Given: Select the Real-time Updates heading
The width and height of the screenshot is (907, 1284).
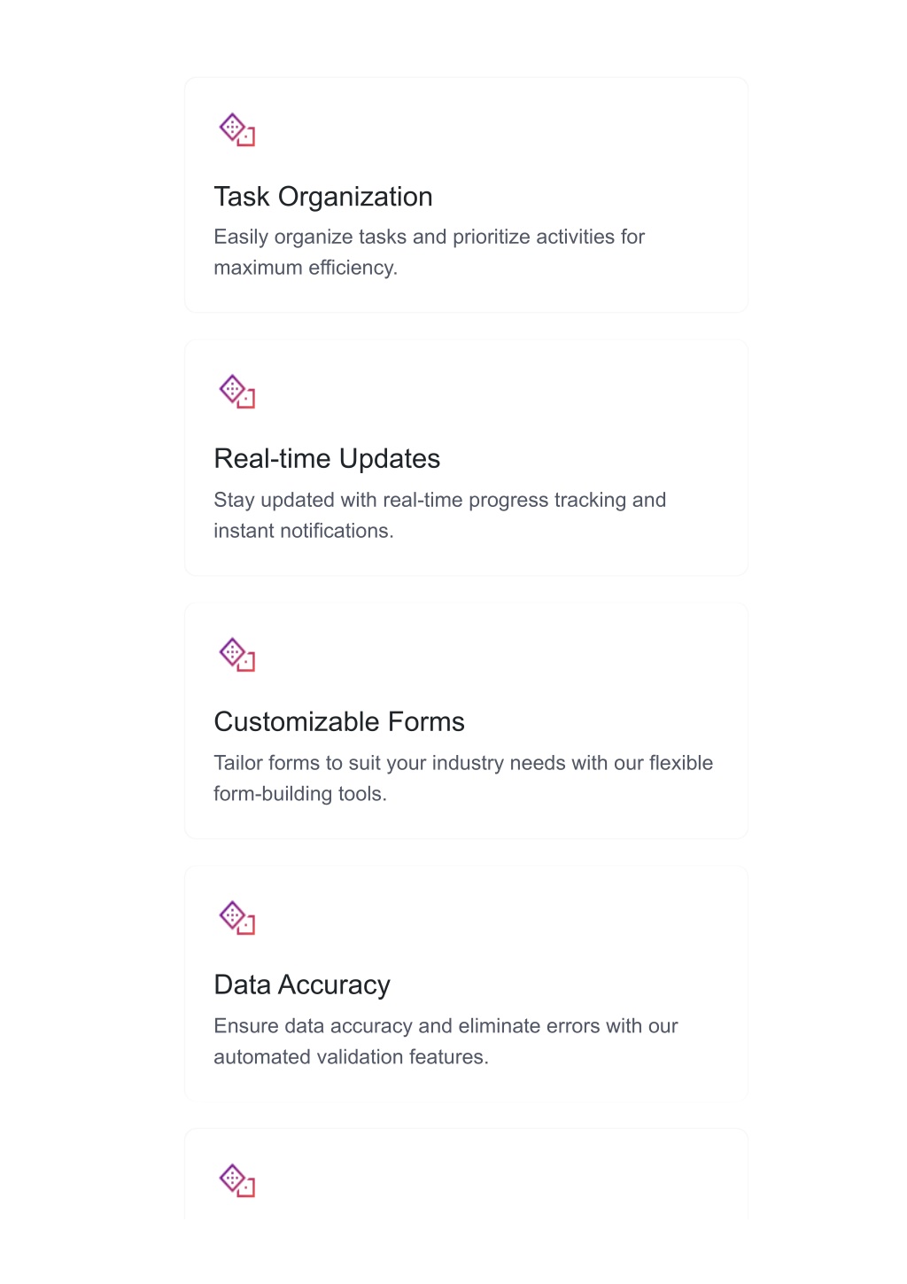Looking at the screenshot, I should pos(327,459).
